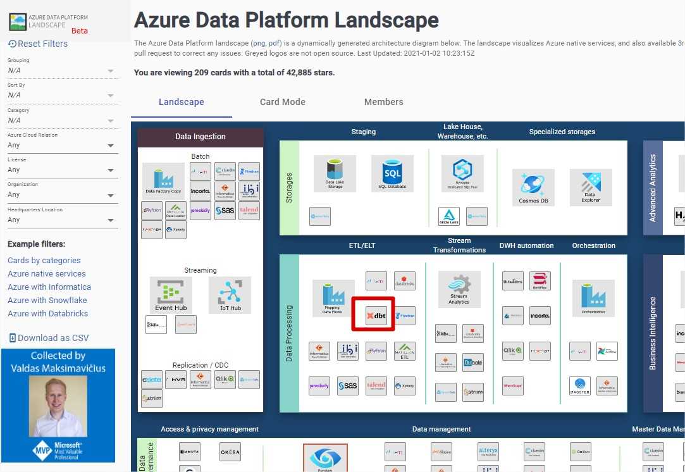Click the Talend card in Batch section
685x472 pixels.
tap(249, 210)
